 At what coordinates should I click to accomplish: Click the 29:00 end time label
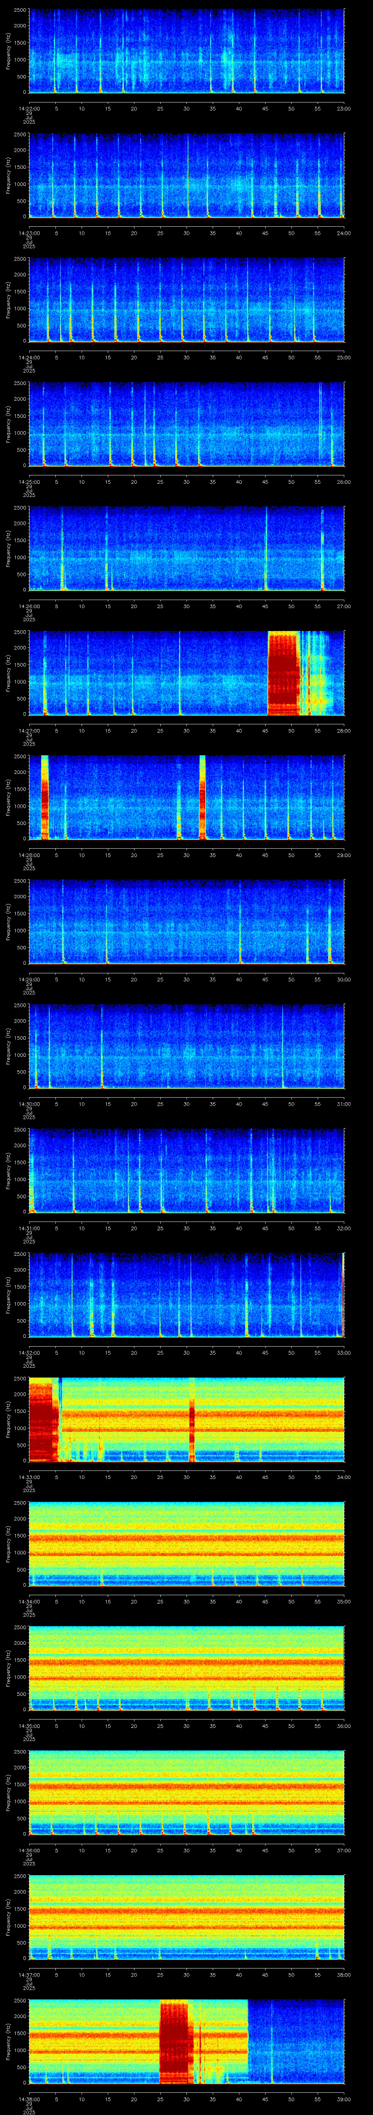[344, 855]
